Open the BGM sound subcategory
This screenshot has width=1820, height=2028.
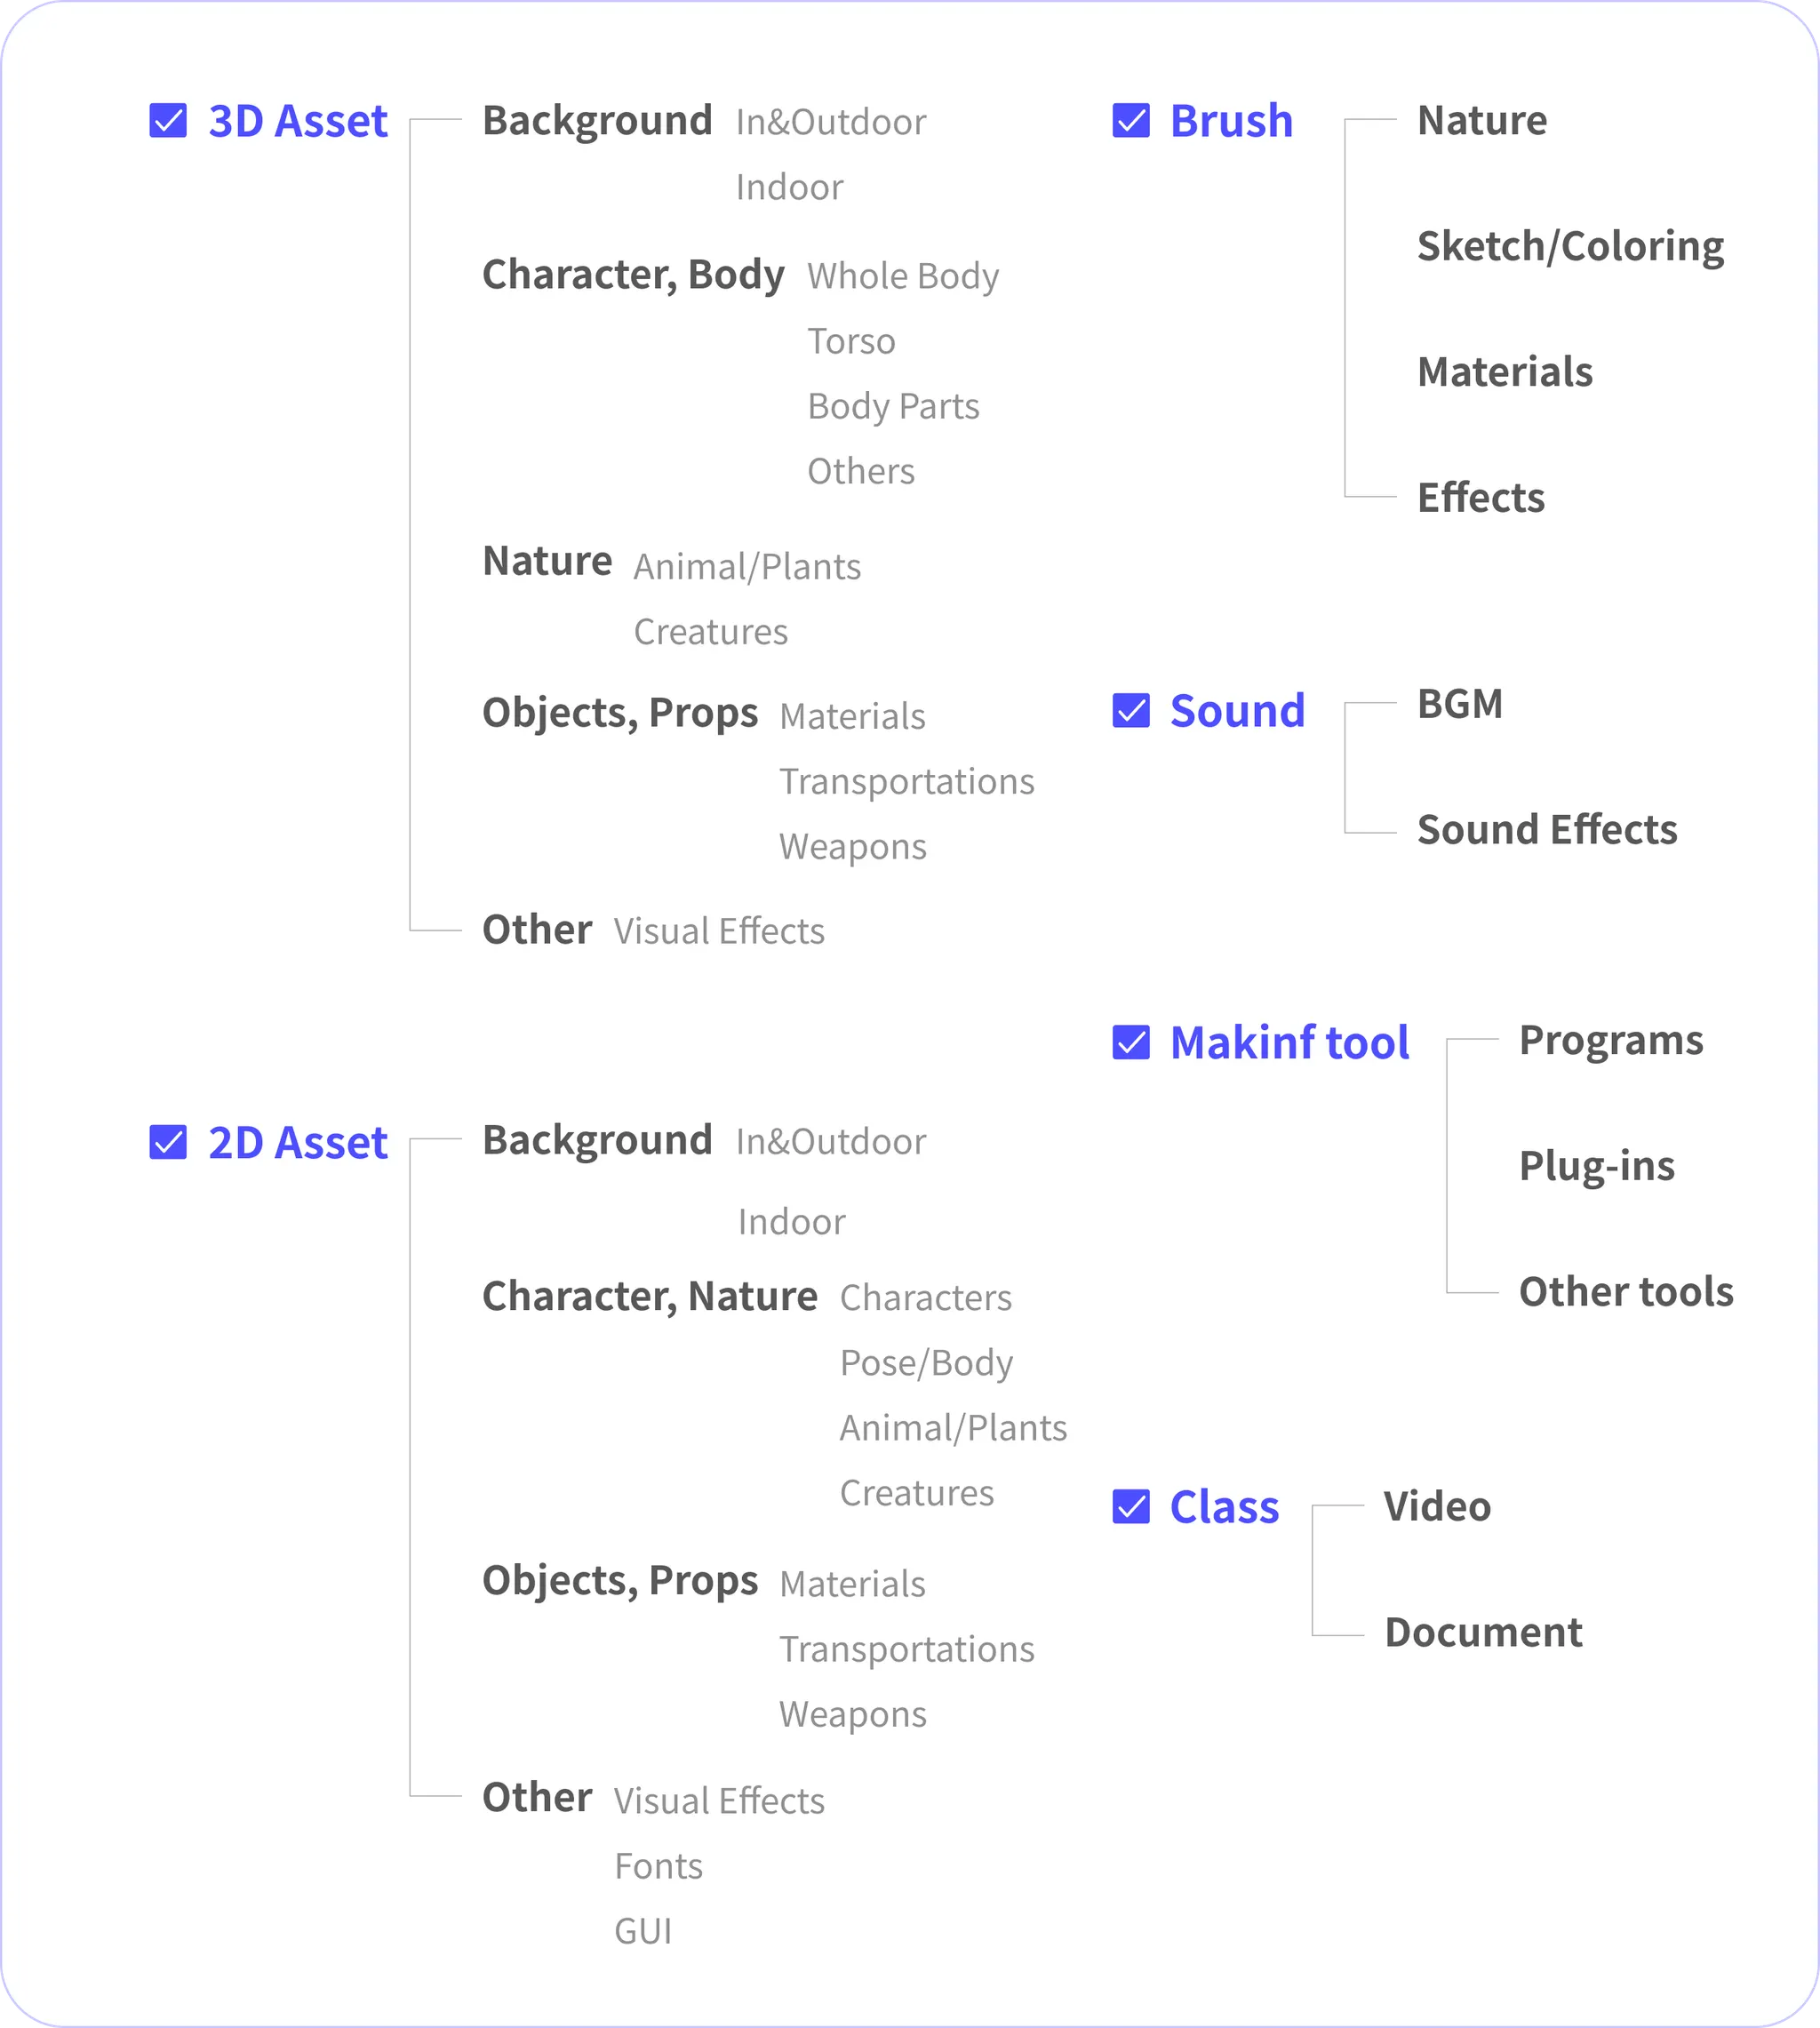(1459, 704)
